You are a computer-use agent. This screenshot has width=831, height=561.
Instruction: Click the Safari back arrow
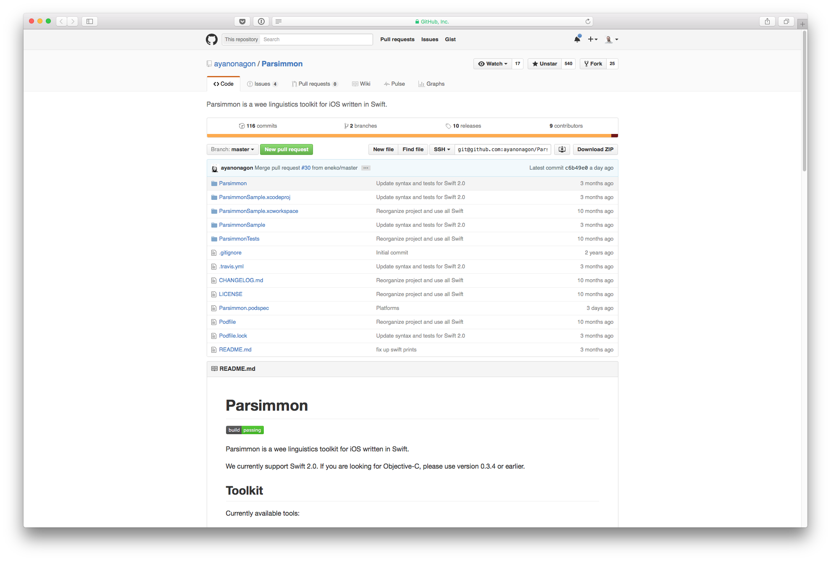(x=61, y=21)
